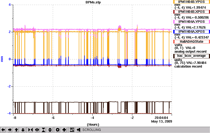This screenshot has height=133, width=210.
Task: Click the vertical mm y-axis label
Action: [x=2, y=59]
